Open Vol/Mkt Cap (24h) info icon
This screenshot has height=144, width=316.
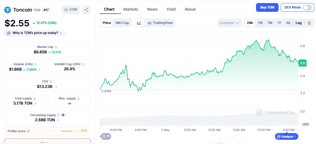(x=83, y=64)
